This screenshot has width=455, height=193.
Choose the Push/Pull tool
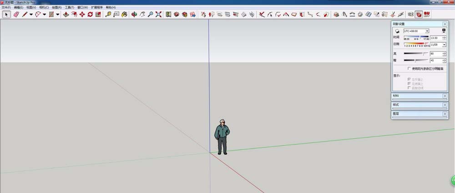pyautogui.click(x=66, y=14)
